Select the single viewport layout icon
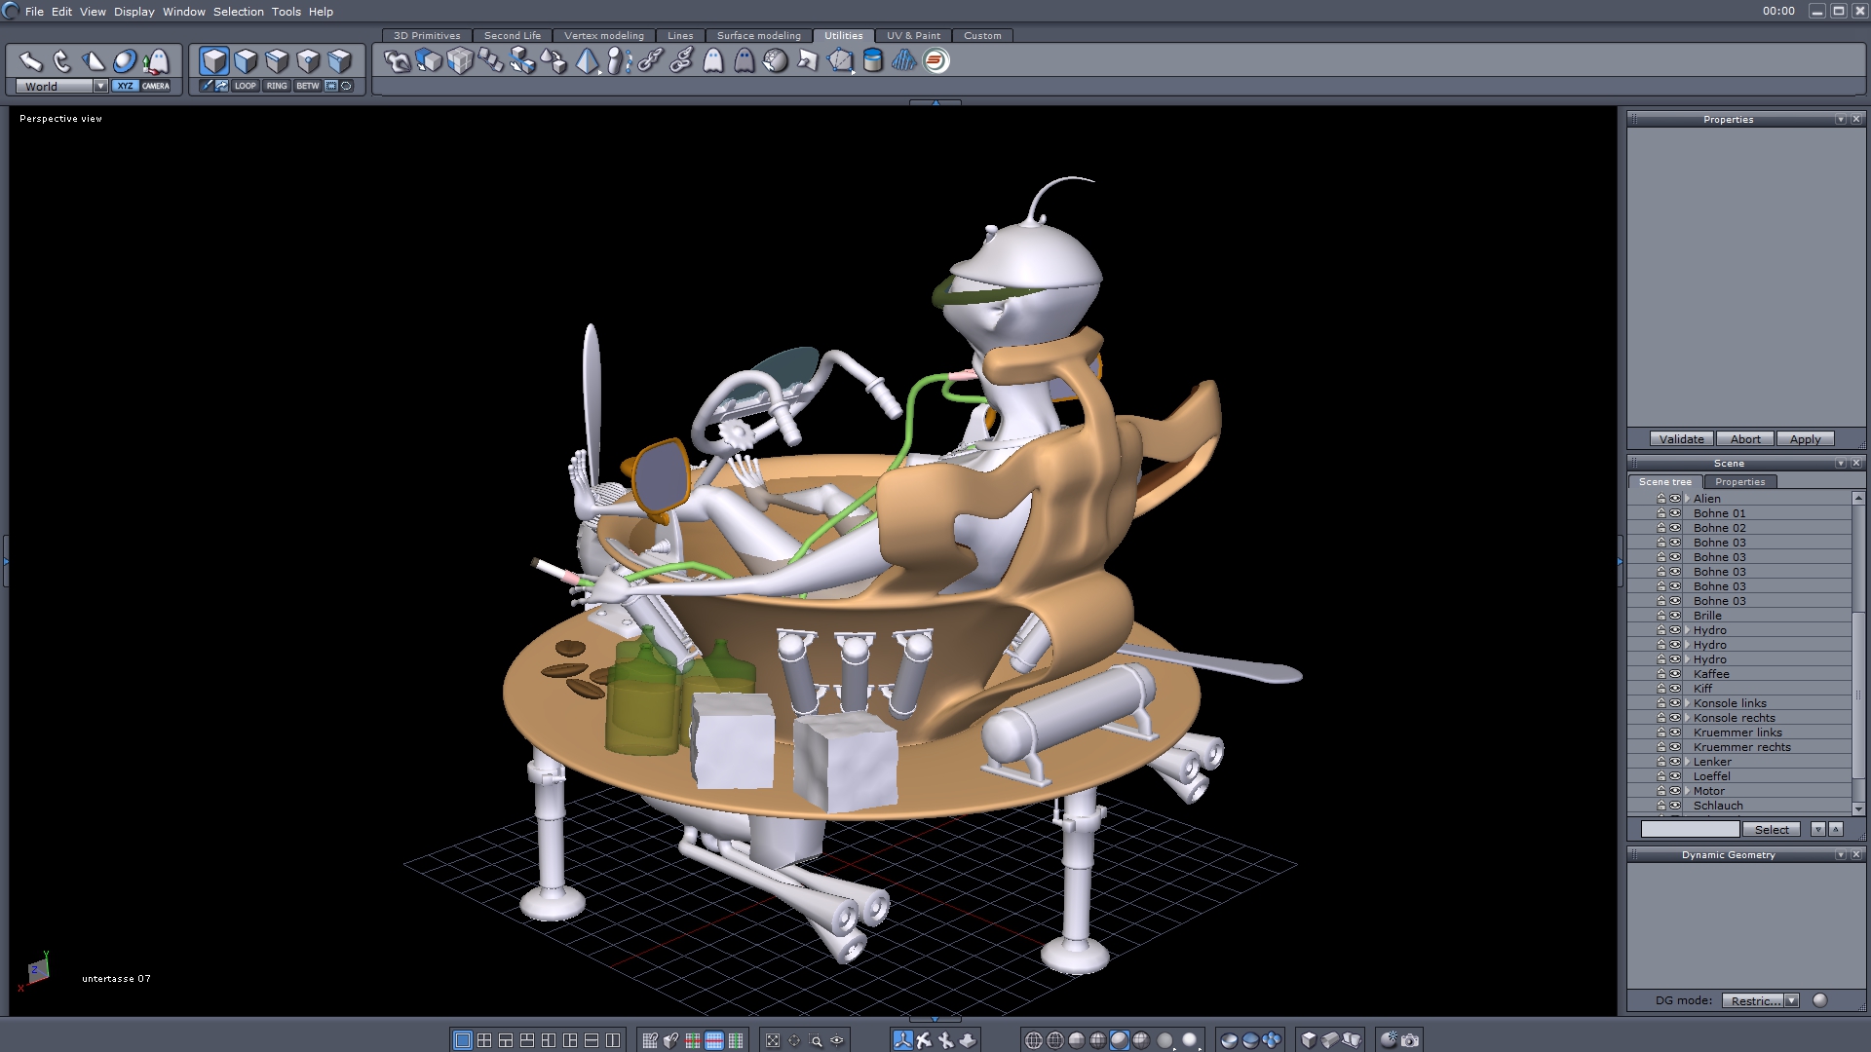1871x1052 pixels. (463, 1040)
